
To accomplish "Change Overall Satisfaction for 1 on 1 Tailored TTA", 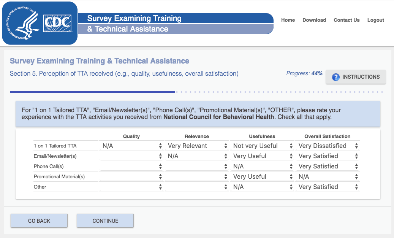I will click(x=328, y=146).
